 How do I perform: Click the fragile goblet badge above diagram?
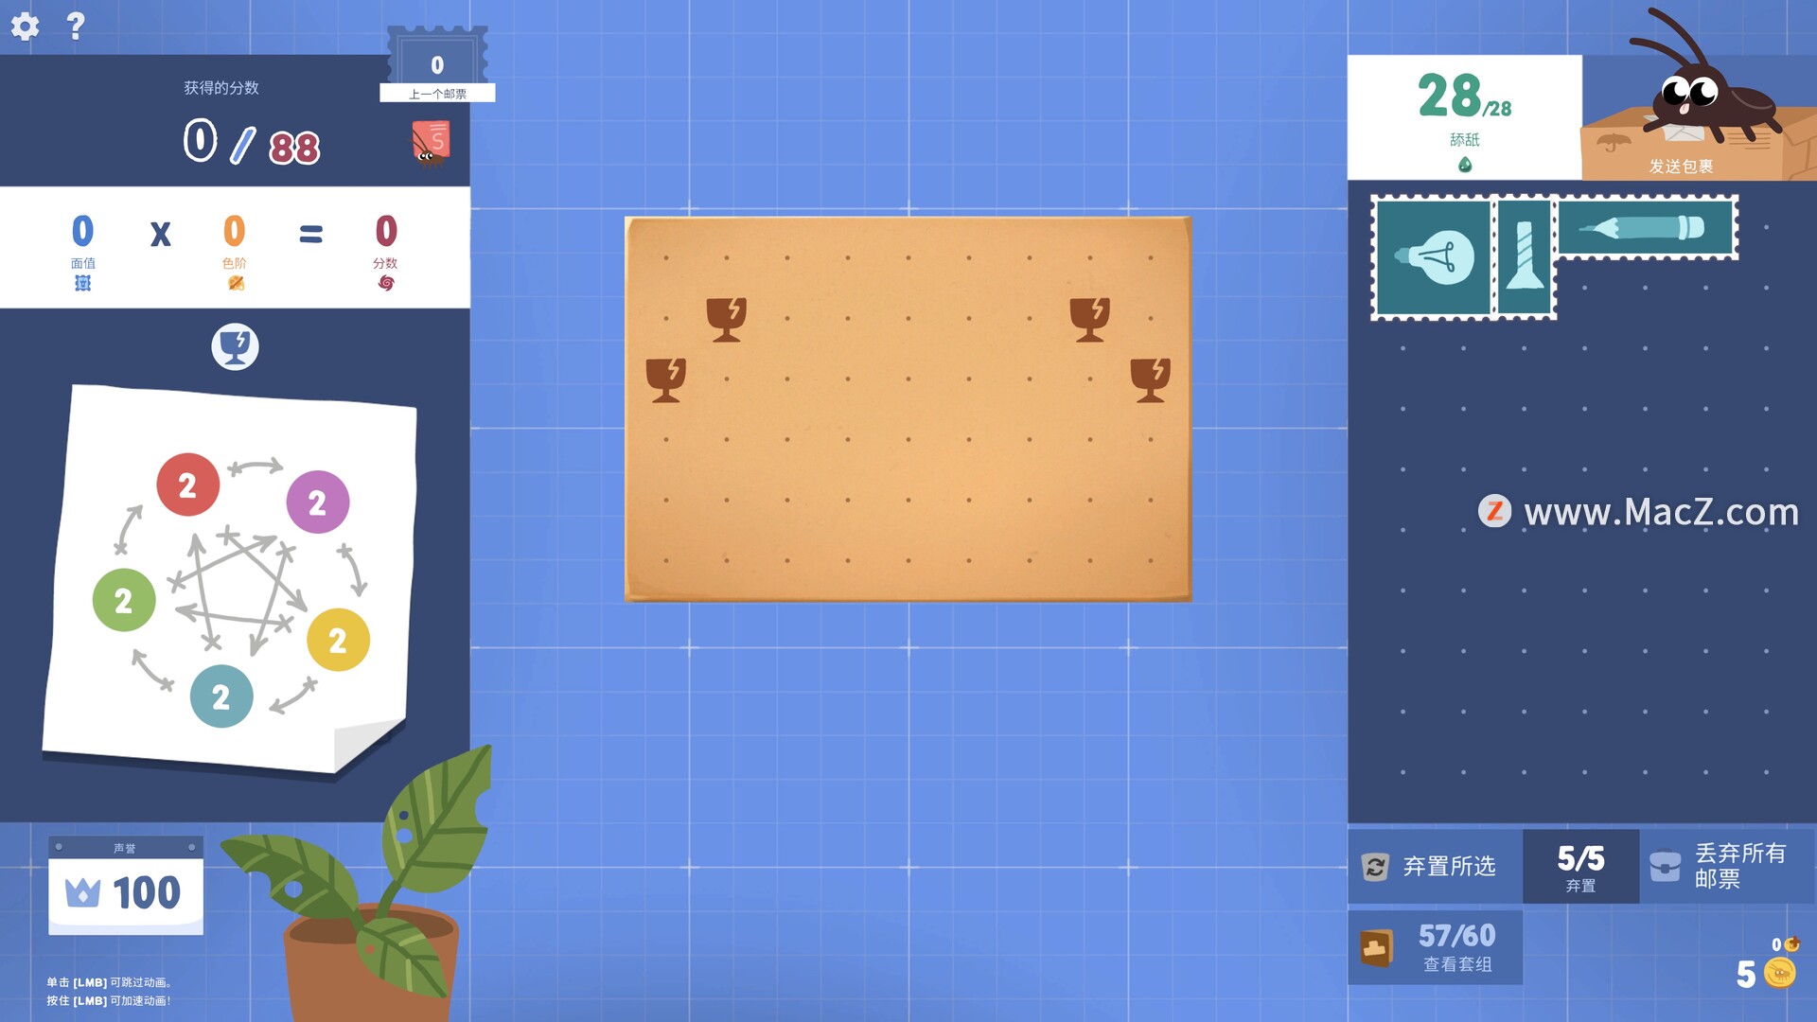tap(235, 346)
